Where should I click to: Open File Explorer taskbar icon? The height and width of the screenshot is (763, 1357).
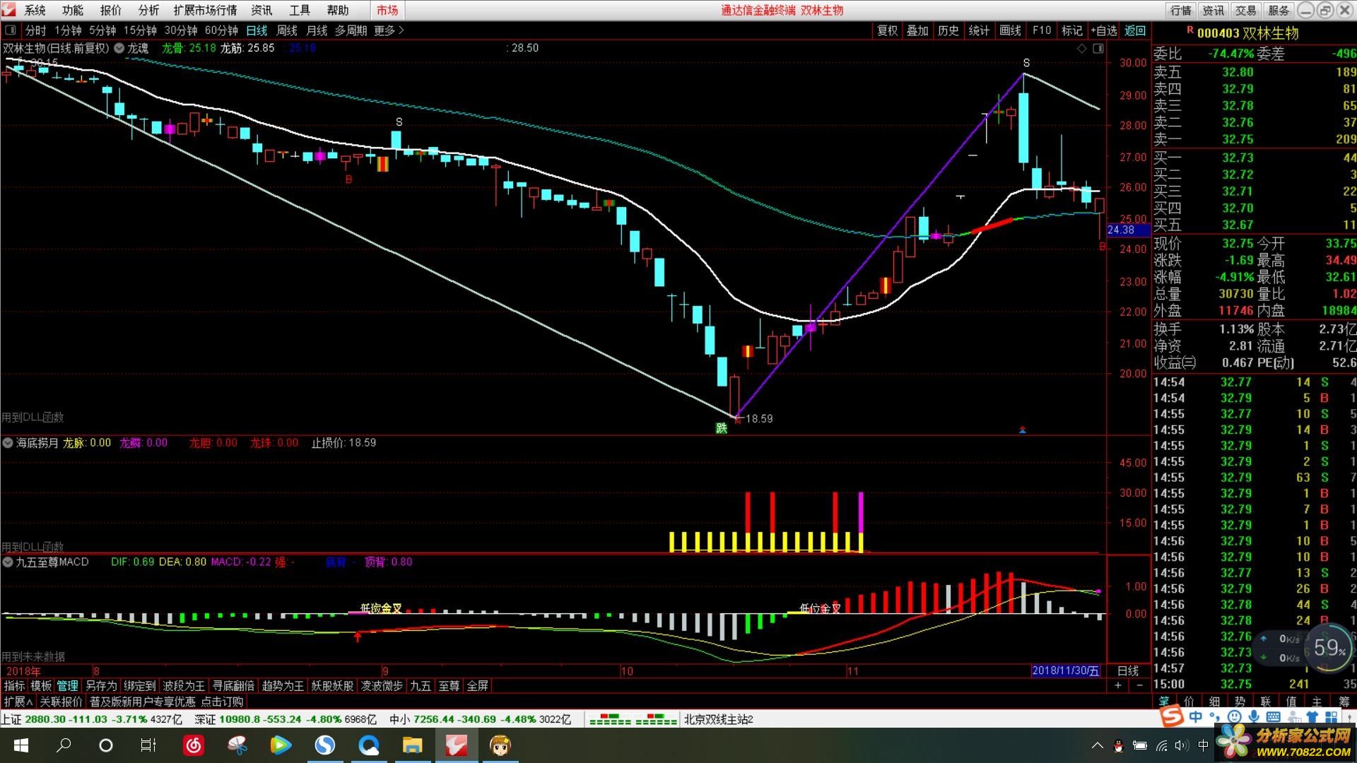(412, 745)
